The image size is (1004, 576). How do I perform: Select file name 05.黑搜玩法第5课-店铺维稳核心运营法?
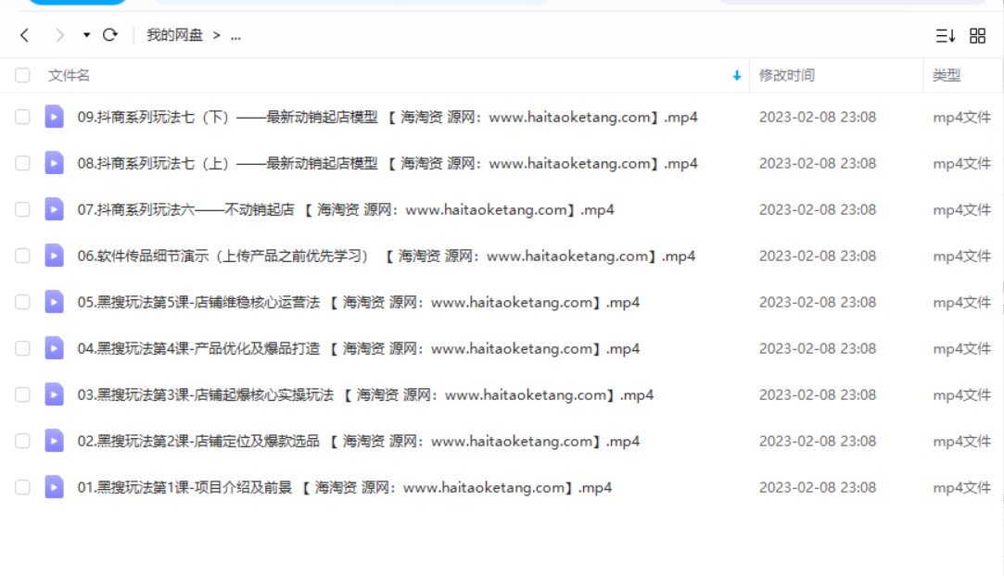(359, 302)
